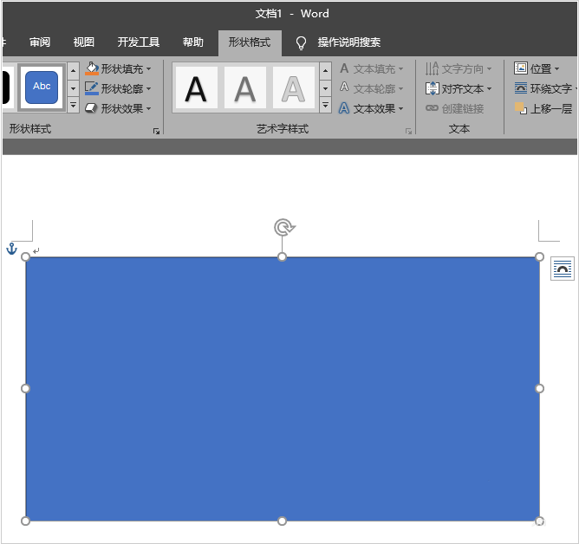The height and width of the screenshot is (544, 579).
Task: Click the Shape Fill paint bucket icon
Action: tap(92, 68)
